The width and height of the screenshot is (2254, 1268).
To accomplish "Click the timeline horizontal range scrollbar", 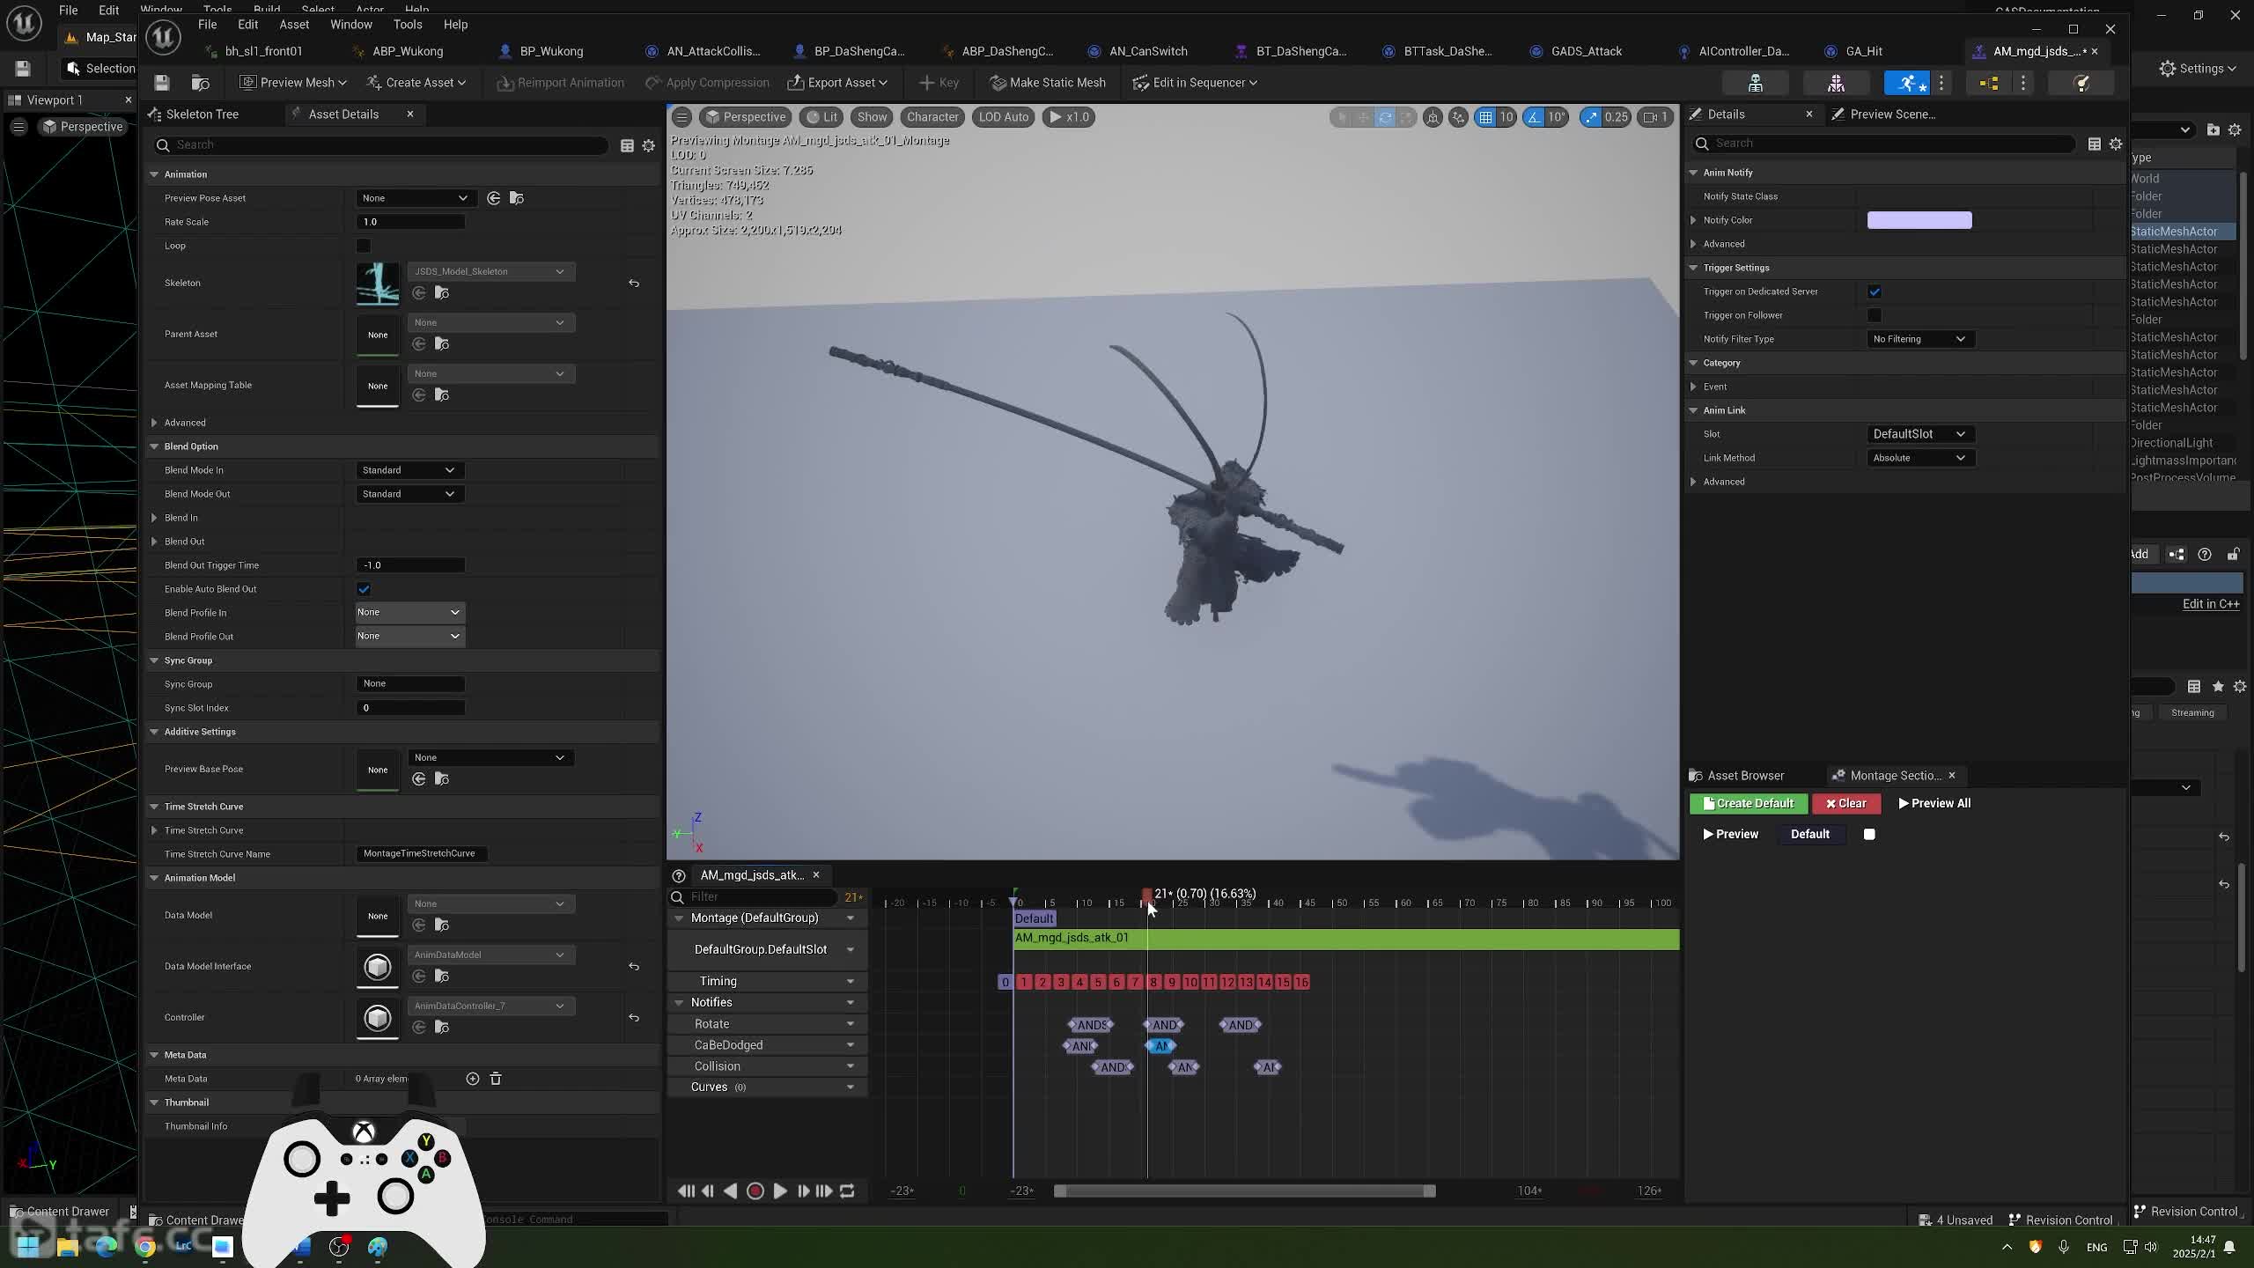I will click(x=1244, y=1191).
